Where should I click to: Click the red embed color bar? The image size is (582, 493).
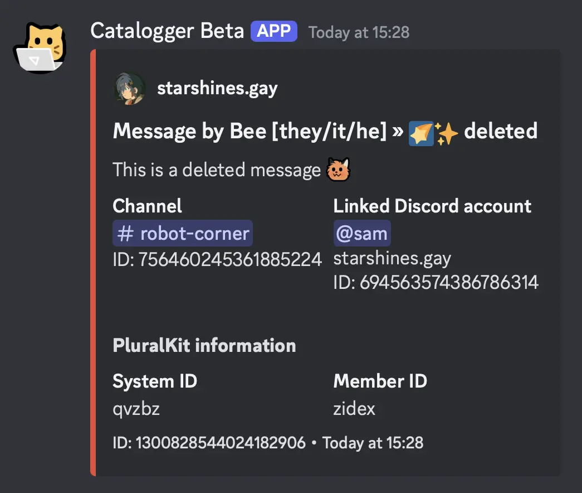point(93,262)
